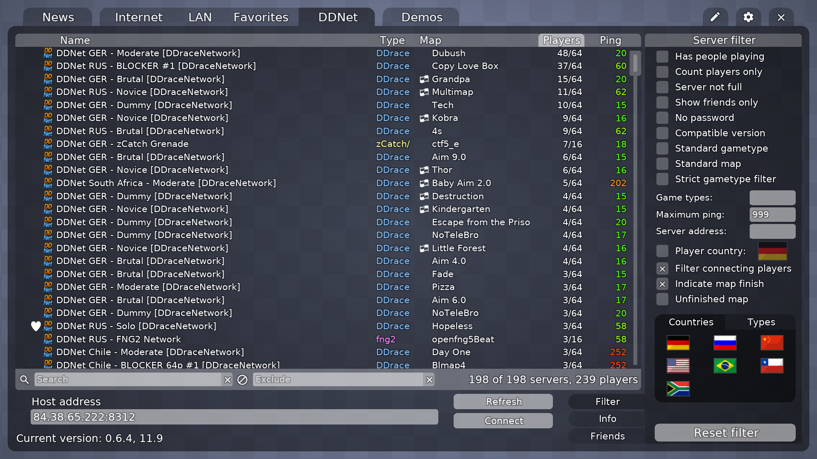Image resolution: width=817 pixels, height=459 pixels.
Task: Select the Germany flag in Countries
Action: [x=678, y=342]
